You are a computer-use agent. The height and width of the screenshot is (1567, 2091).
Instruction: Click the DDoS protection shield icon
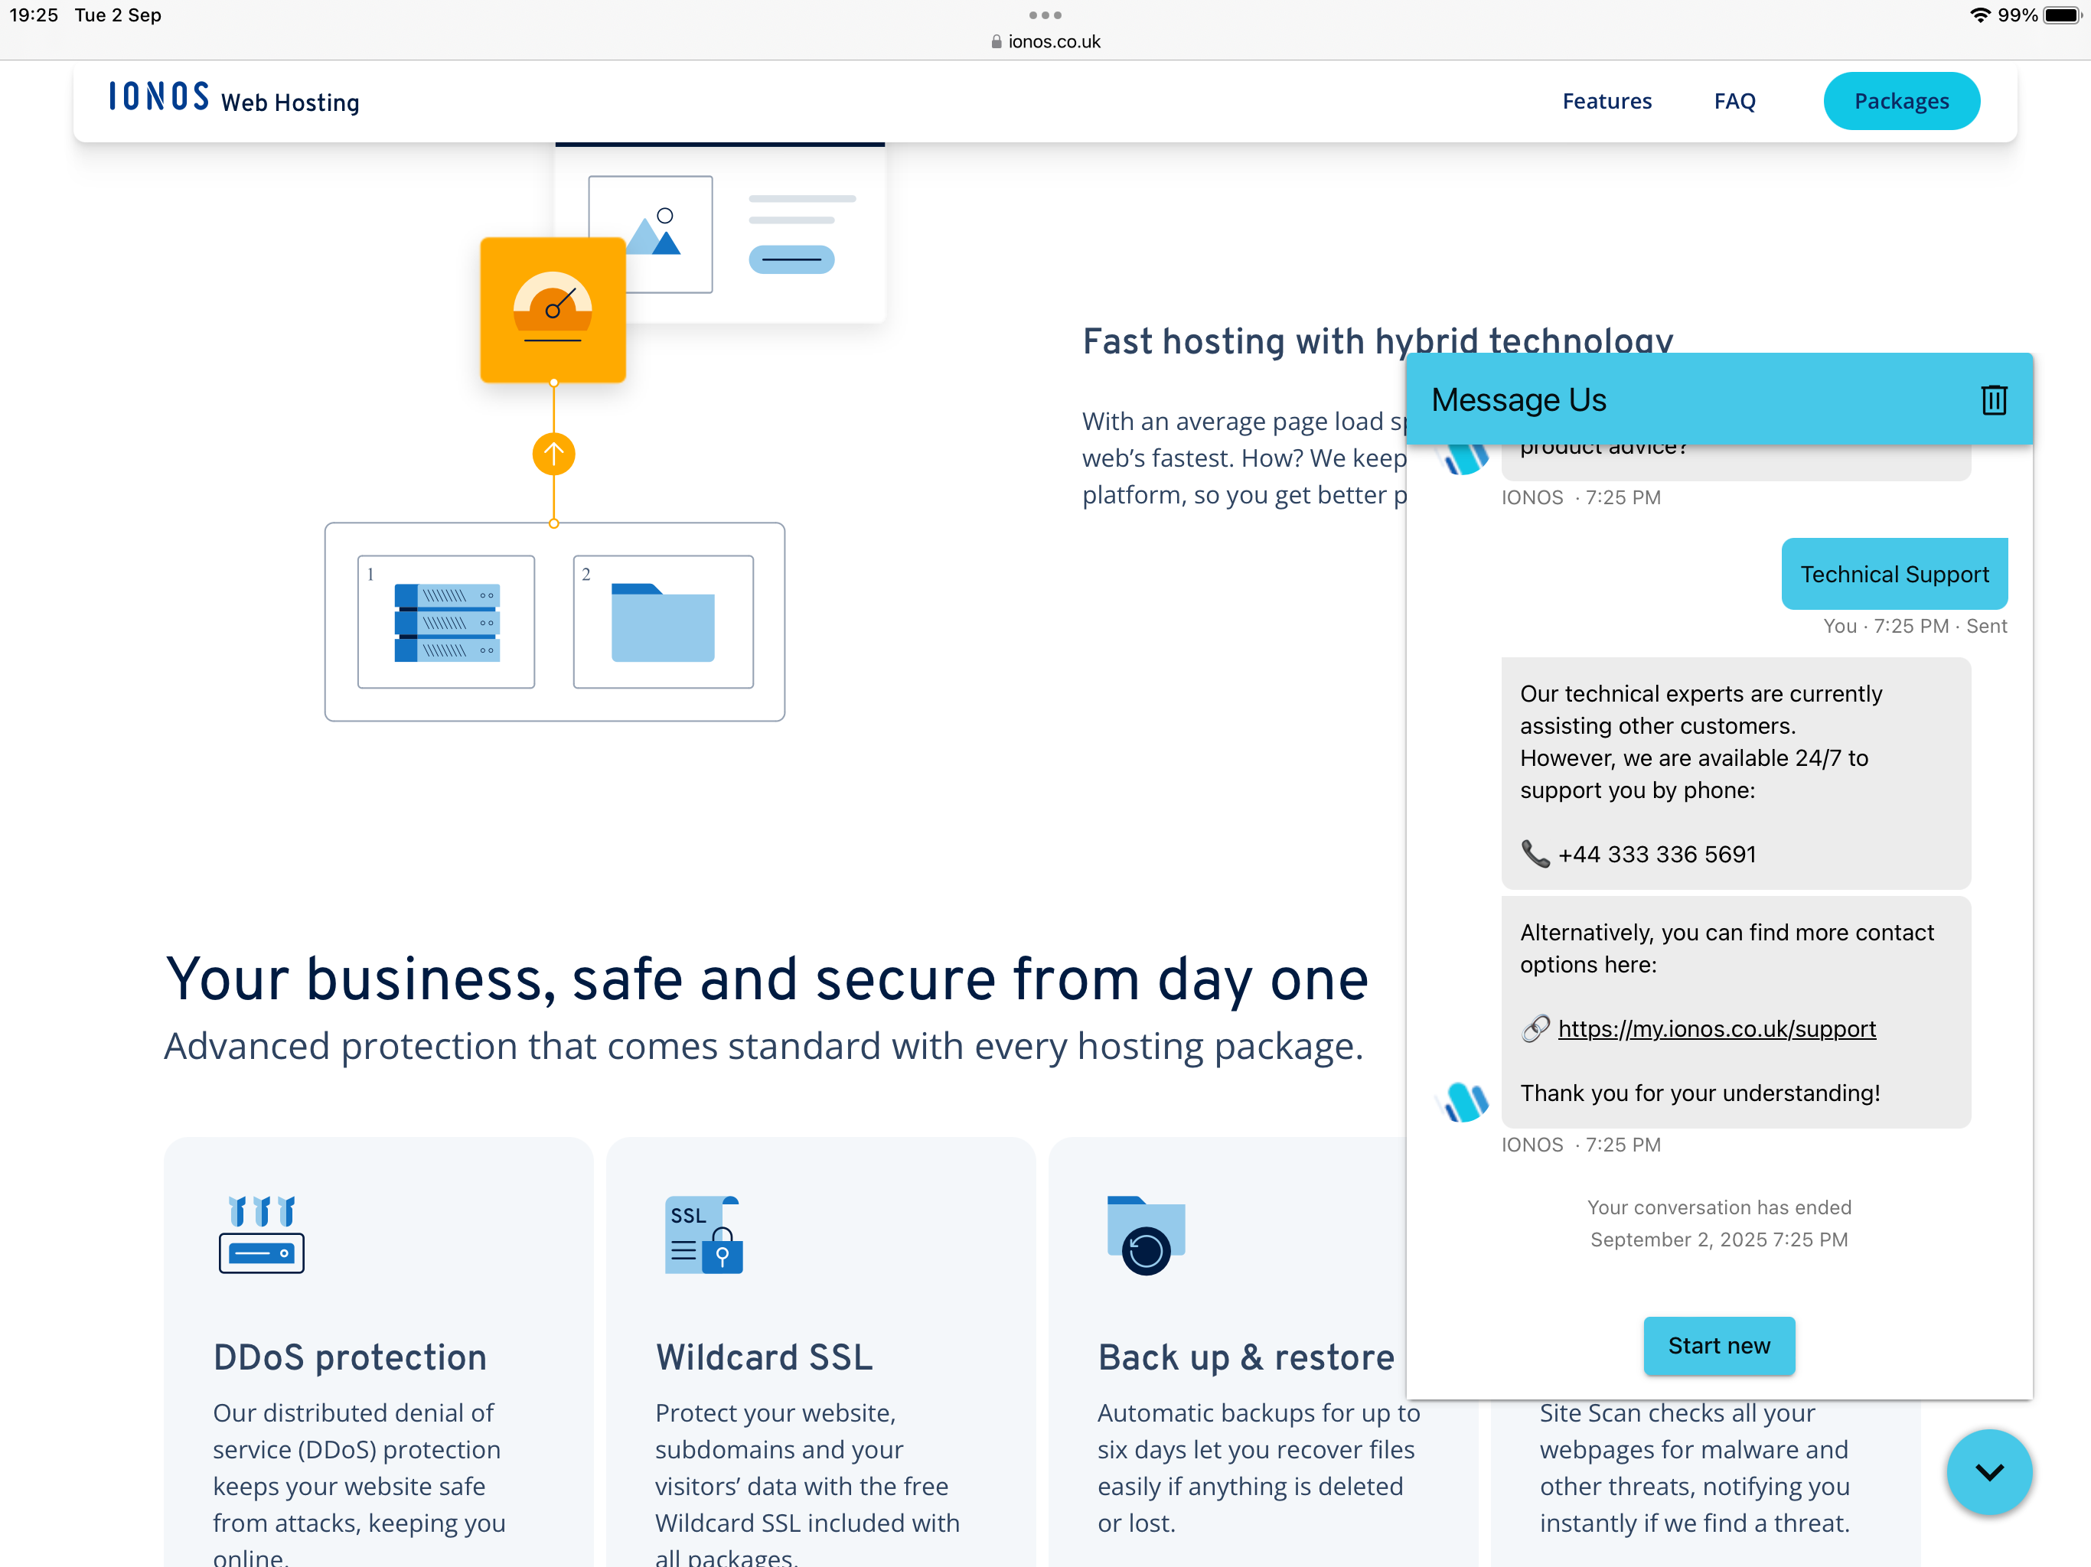tap(261, 1234)
